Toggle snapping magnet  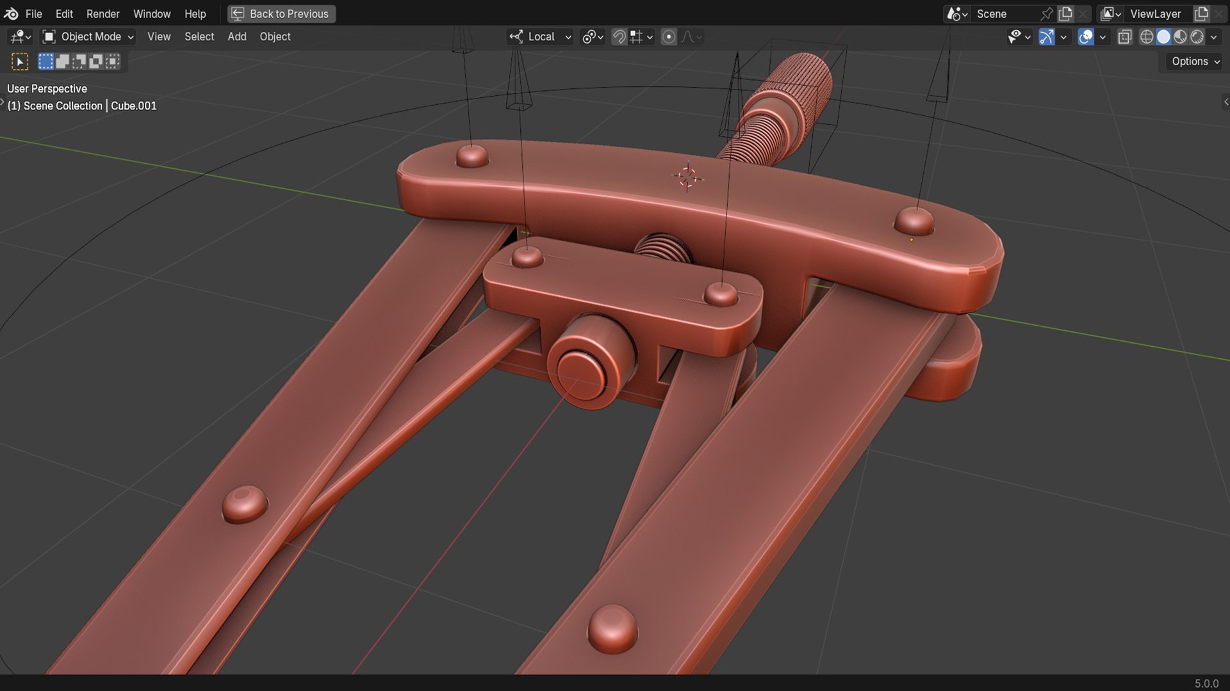pyautogui.click(x=619, y=37)
